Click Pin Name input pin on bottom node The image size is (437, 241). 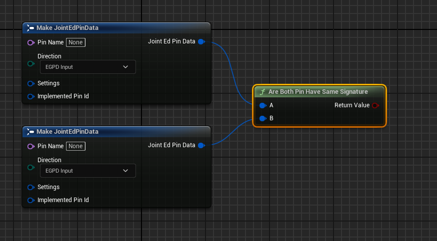[30, 147]
